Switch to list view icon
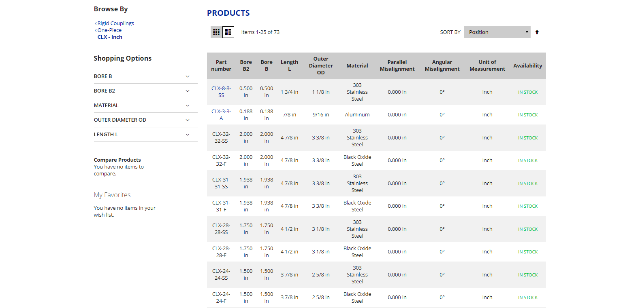Screen dimensions: 640x308 pos(228,32)
